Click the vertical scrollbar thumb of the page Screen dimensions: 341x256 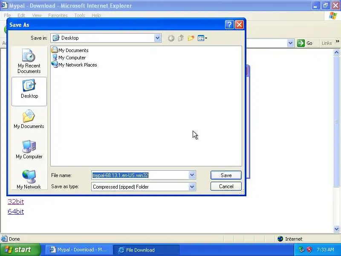(336, 122)
